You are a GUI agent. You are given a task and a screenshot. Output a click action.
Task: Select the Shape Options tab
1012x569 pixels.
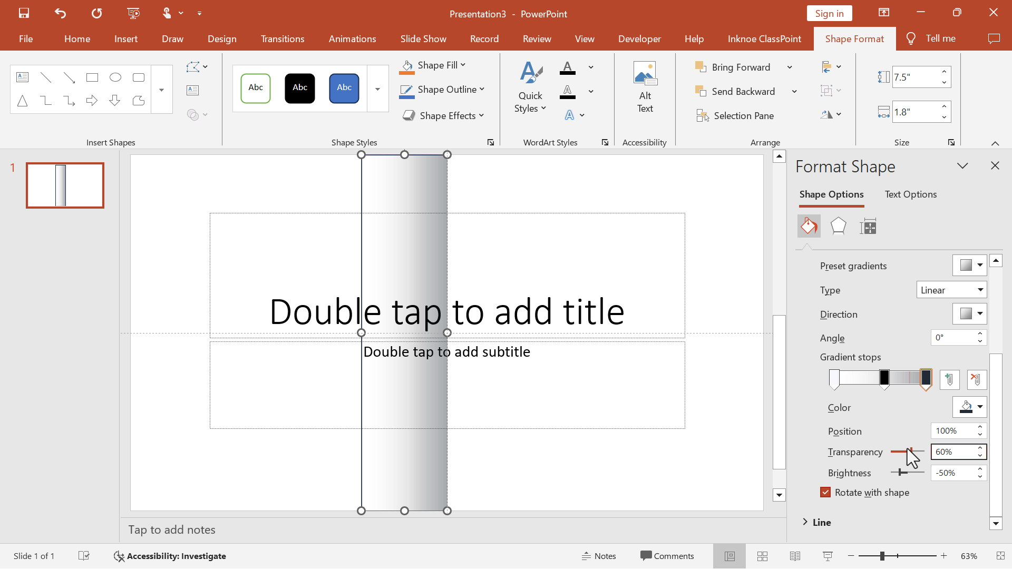(831, 194)
